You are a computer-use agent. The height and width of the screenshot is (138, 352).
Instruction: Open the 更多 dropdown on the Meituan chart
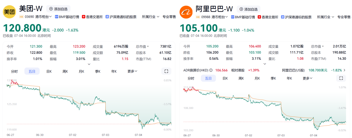click(x=132, y=71)
